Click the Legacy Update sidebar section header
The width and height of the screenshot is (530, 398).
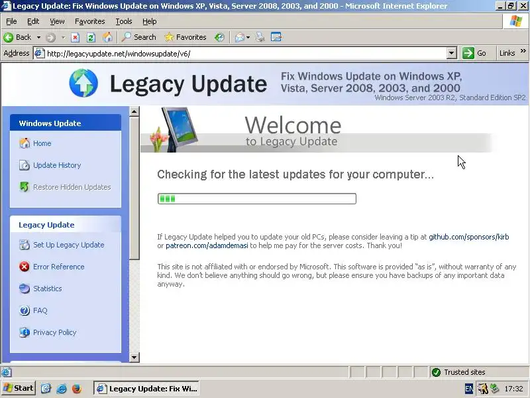coord(66,225)
